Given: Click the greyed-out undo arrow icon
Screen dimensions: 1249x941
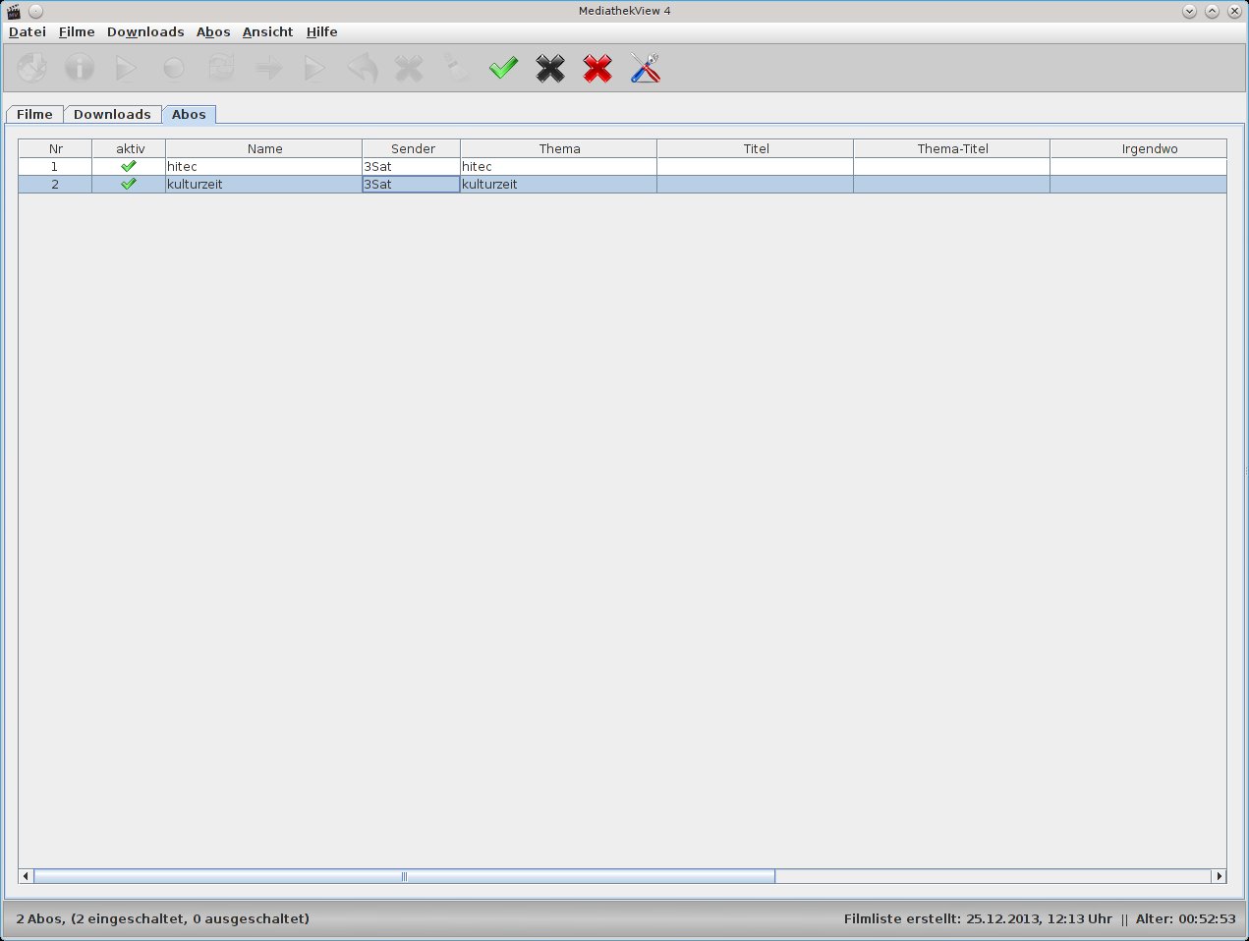Looking at the screenshot, I should point(363,68).
